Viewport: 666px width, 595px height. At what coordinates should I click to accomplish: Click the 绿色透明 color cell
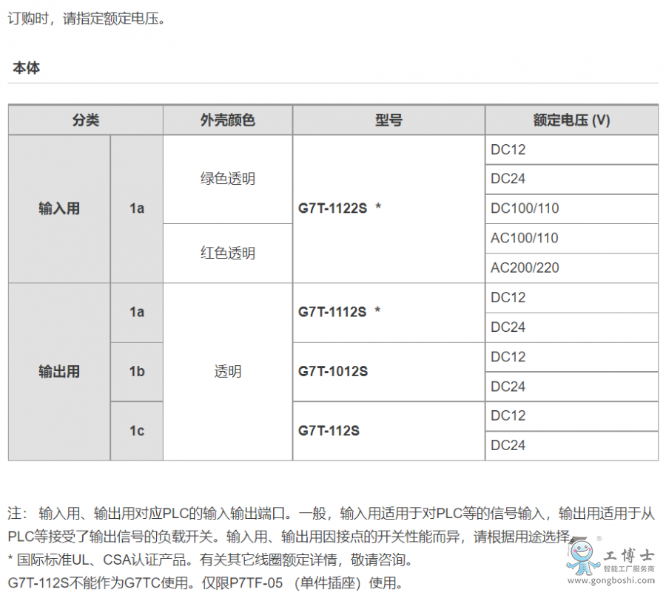[x=227, y=179]
